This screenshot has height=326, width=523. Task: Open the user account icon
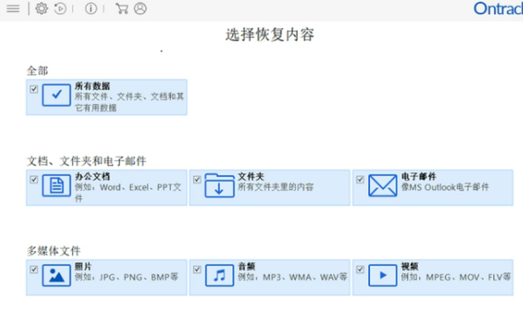(x=141, y=8)
